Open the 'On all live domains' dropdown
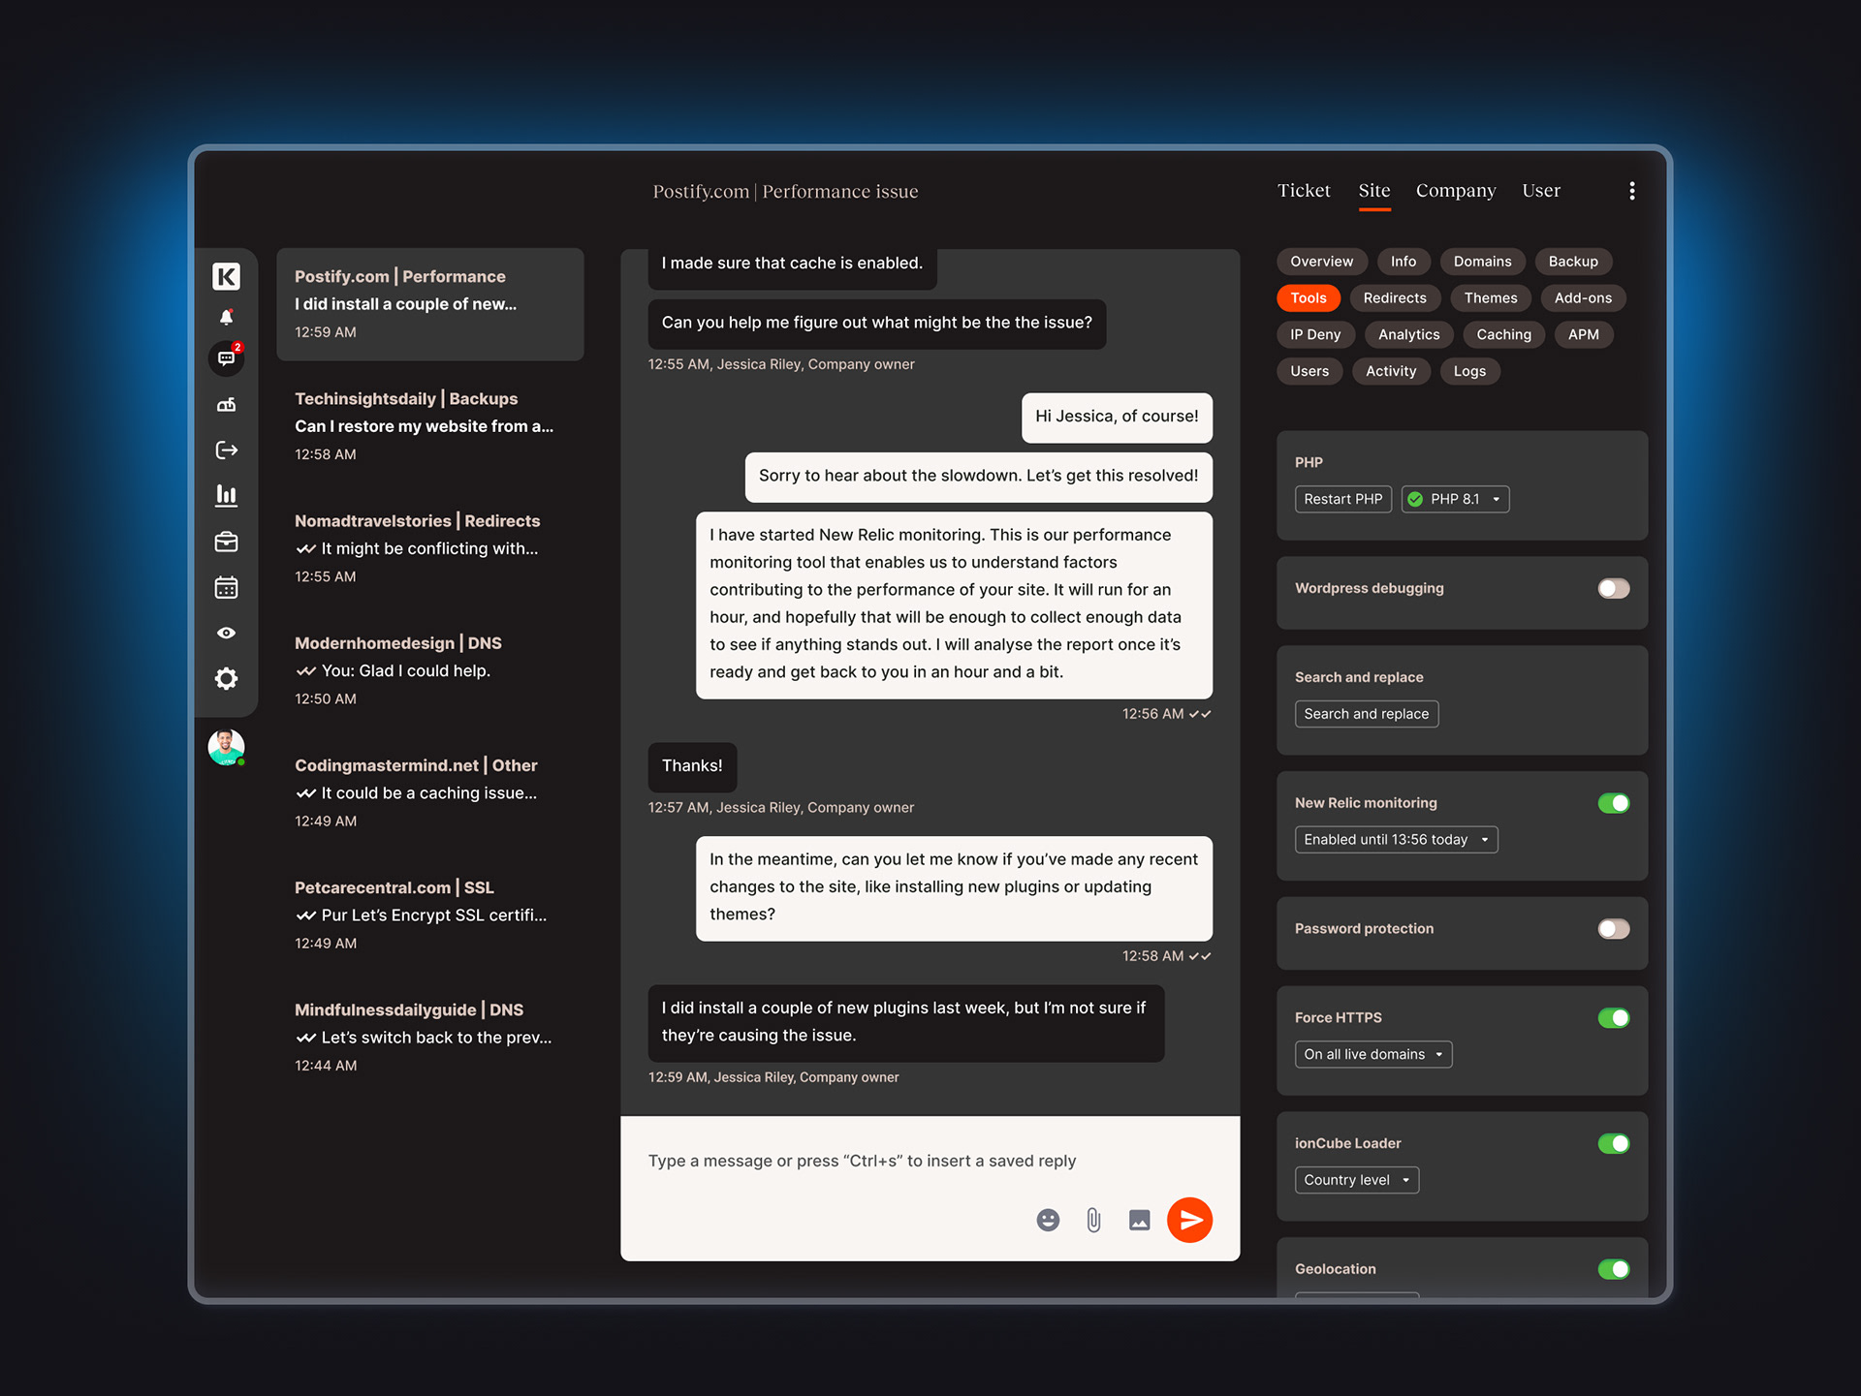The height and width of the screenshot is (1396, 1861). tap(1372, 1054)
